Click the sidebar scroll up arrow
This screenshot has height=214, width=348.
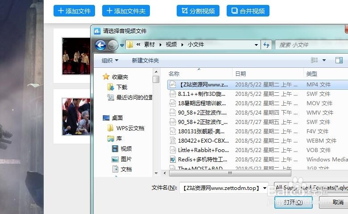coord(156,72)
